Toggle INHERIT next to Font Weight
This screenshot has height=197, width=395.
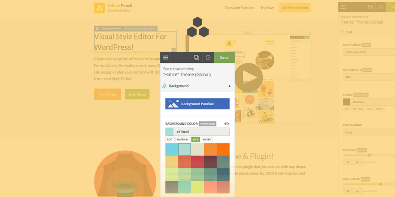[x=367, y=70]
